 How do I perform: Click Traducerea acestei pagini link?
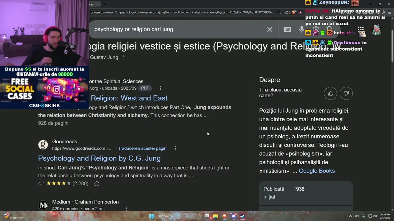[x=143, y=149]
